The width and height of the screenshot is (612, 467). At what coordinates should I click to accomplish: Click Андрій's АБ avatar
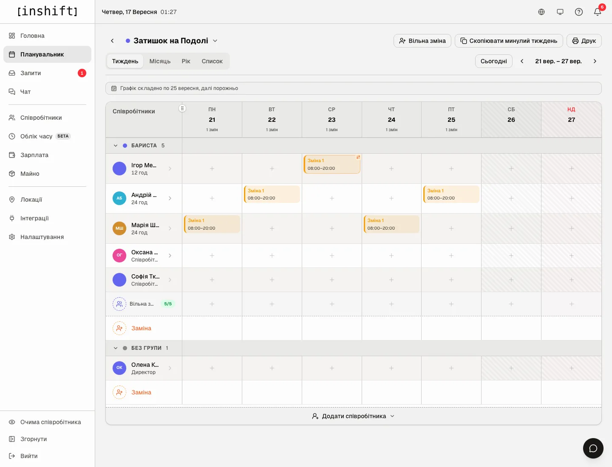pyautogui.click(x=119, y=198)
